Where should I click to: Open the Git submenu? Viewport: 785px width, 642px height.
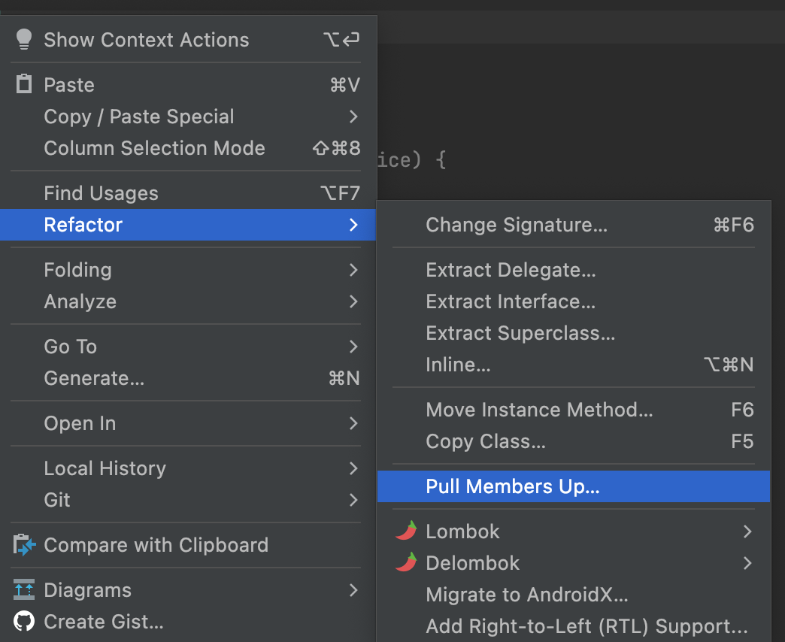(57, 500)
